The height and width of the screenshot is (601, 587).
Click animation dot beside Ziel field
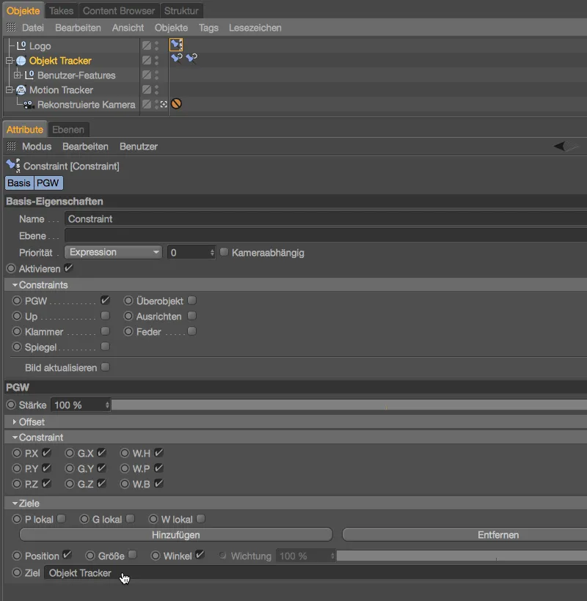[x=16, y=572]
